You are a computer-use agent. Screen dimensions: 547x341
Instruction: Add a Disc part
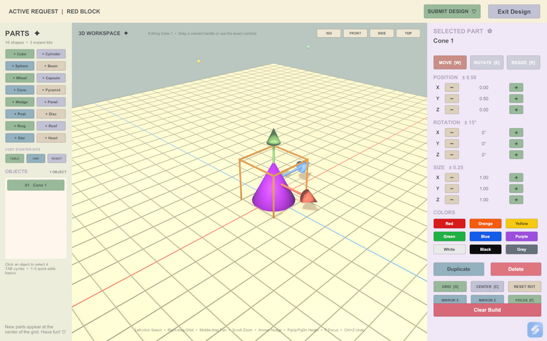click(51, 114)
